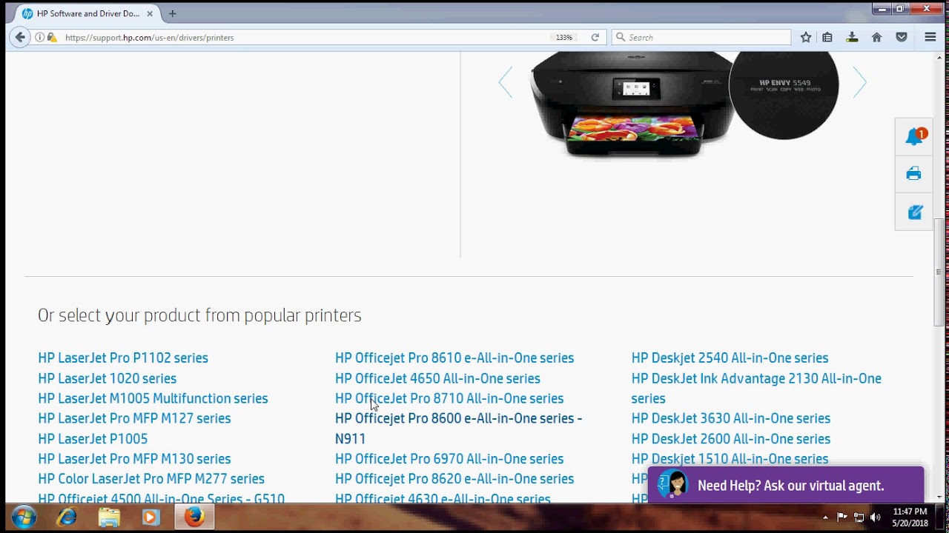
Task: Select the HP Software and Driver Downloads tab
Action: [x=87, y=13]
